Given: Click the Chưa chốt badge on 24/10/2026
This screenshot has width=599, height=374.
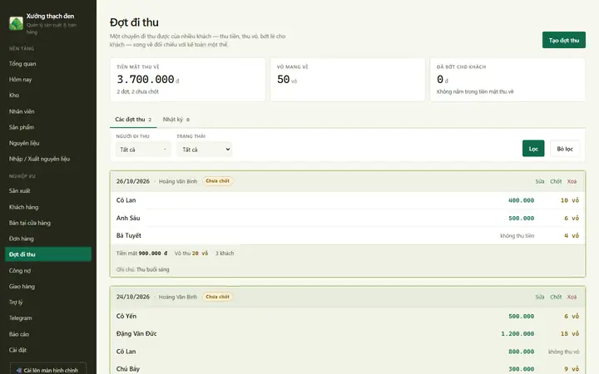Looking at the screenshot, I should (217, 297).
